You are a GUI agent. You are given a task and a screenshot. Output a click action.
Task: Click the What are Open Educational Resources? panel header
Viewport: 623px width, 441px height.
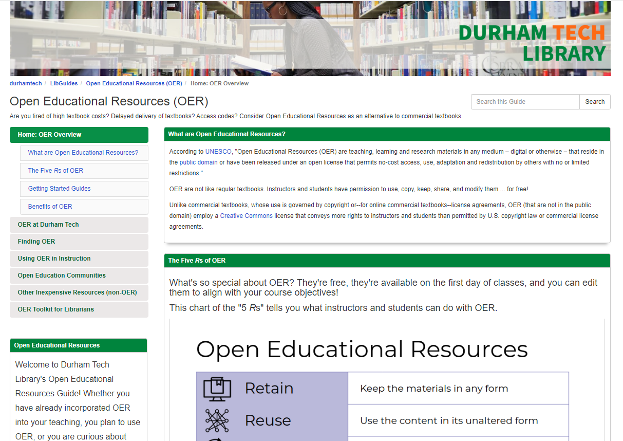coord(387,134)
